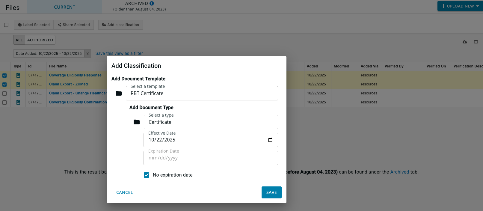Open the file icon for Claim Export - Change Healthcare

18,93
